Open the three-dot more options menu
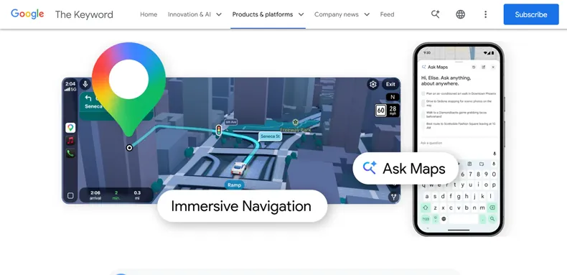The image size is (567, 275). tap(485, 14)
